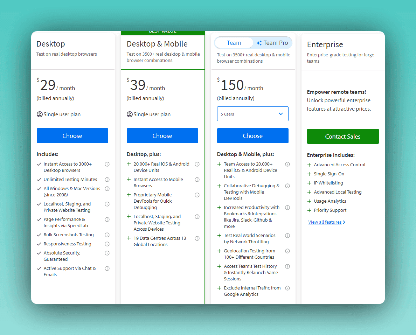Choose the $29 Desktop plan
416x335 pixels.
tap(72, 136)
